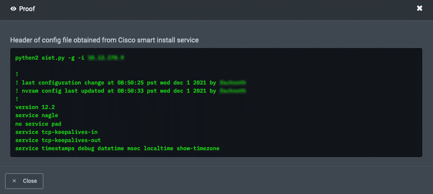
Task: Close the dialog with the top-right X
Action: click(x=420, y=8)
